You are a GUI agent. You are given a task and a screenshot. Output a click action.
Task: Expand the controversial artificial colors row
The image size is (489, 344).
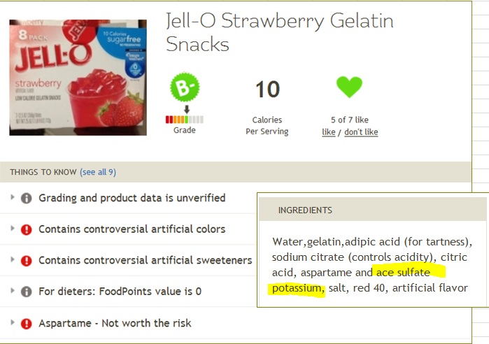coord(13,228)
